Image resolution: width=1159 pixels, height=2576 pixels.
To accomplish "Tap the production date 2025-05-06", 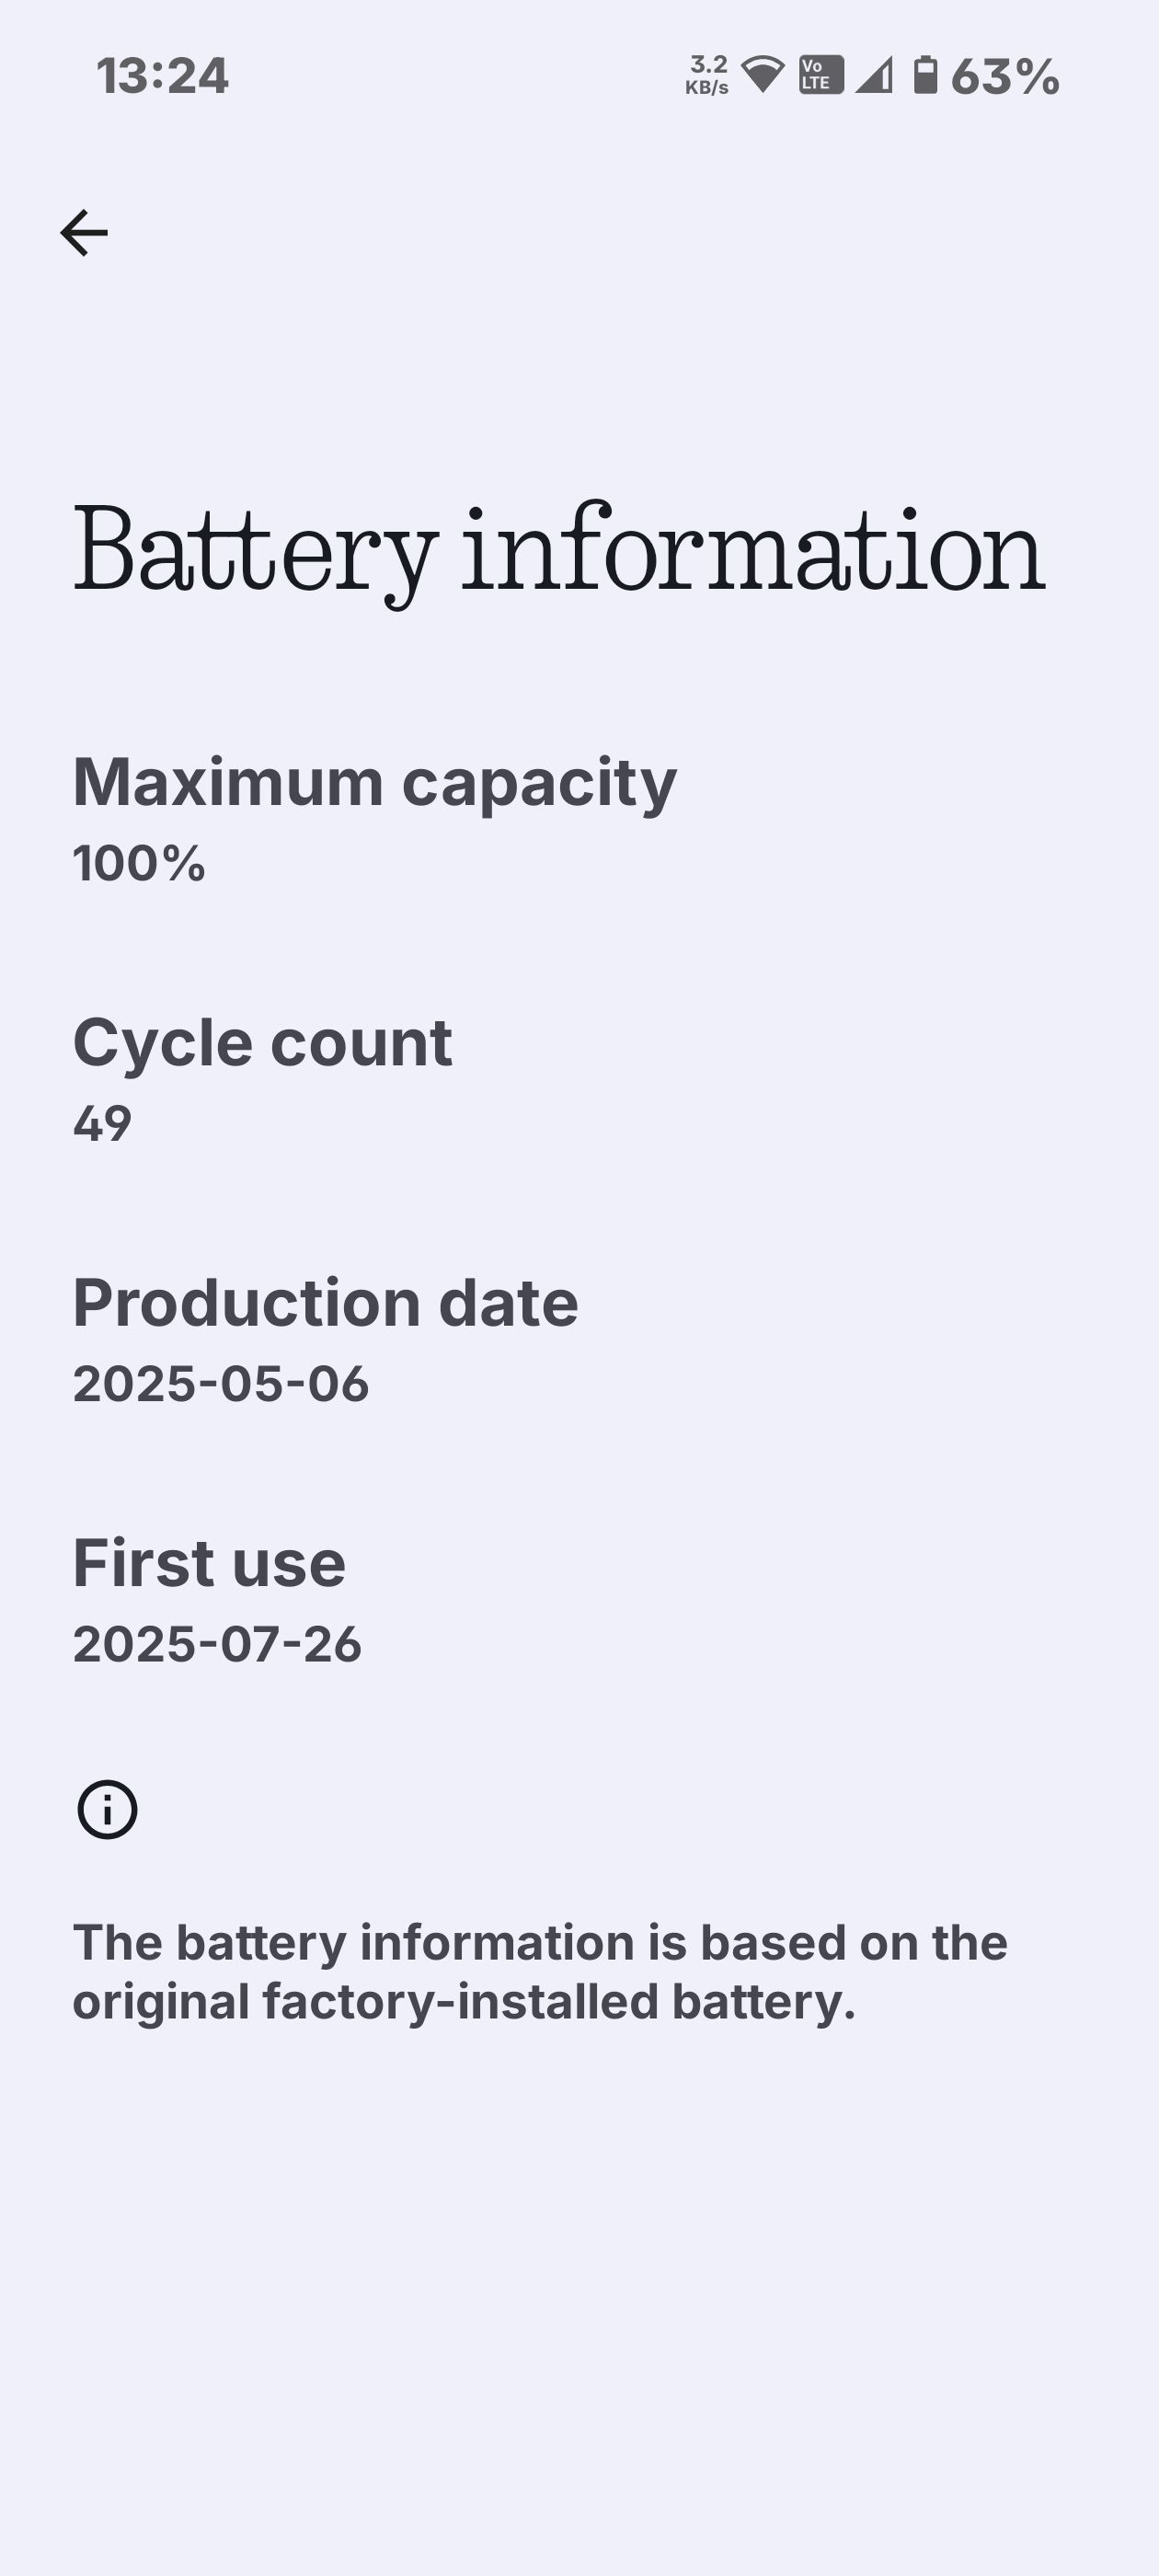I will point(221,1384).
